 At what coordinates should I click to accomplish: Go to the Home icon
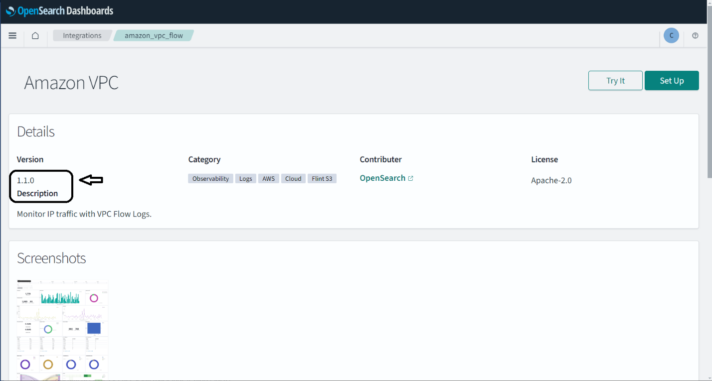(35, 36)
